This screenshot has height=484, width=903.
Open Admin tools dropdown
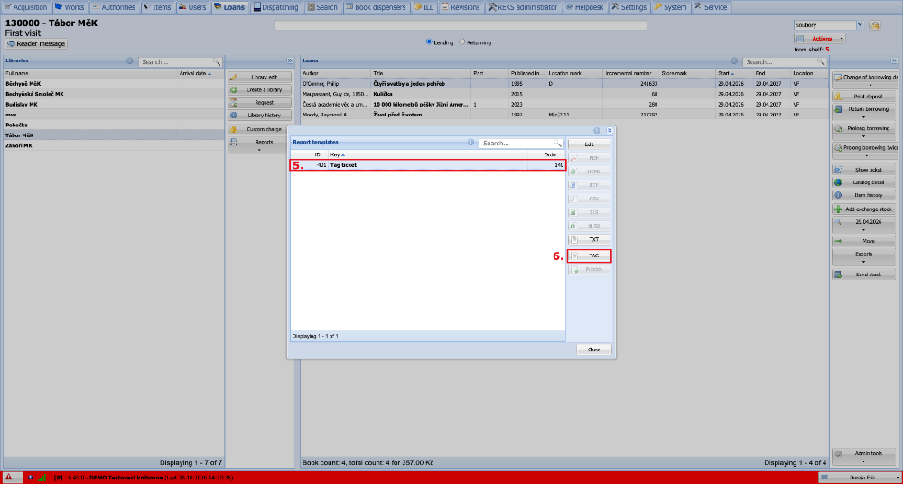pos(864,457)
